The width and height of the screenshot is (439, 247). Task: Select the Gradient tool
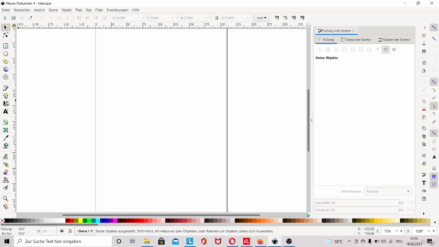tap(5, 122)
